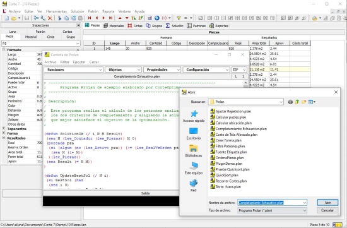This screenshot has width=347, height=228.
Task: Go to previous record red arrow
Action: [97, 18]
